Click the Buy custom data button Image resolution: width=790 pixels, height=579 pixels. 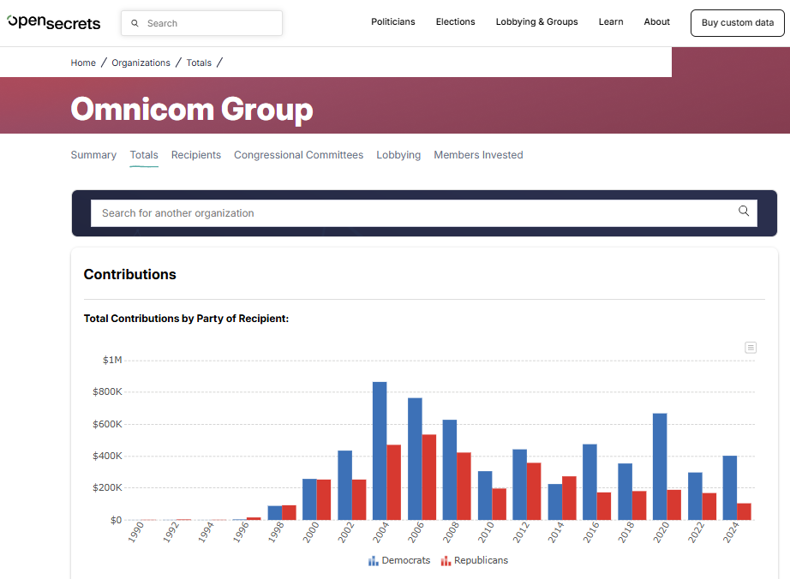point(737,23)
